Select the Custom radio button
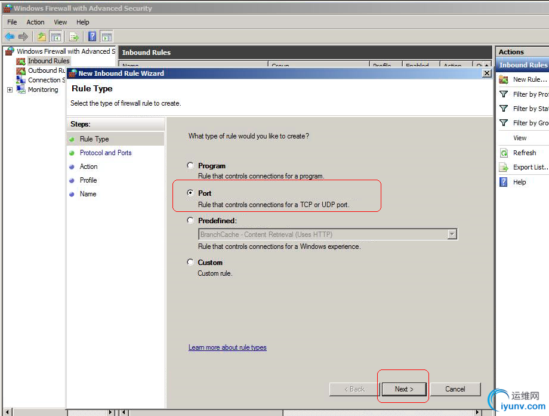This screenshot has width=549, height=416. (x=190, y=262)
